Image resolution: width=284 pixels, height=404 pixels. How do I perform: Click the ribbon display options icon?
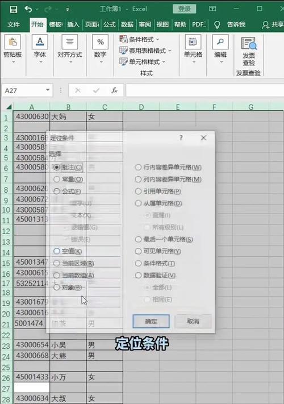[212, 9]
